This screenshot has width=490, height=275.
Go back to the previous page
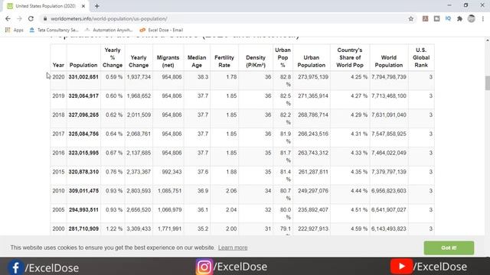8,18
